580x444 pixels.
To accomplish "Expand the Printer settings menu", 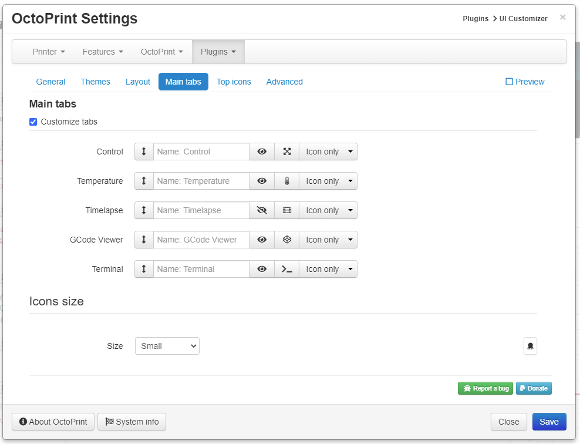I will 49,52.
